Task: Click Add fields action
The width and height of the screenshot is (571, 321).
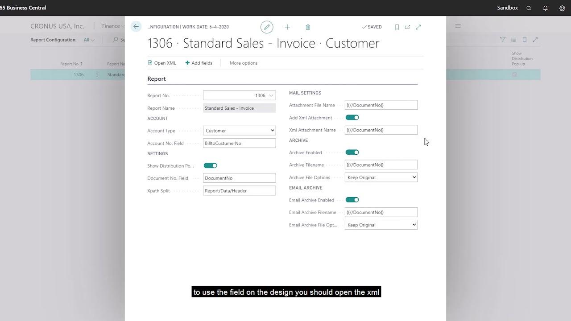Action: (x=199, y=63)
